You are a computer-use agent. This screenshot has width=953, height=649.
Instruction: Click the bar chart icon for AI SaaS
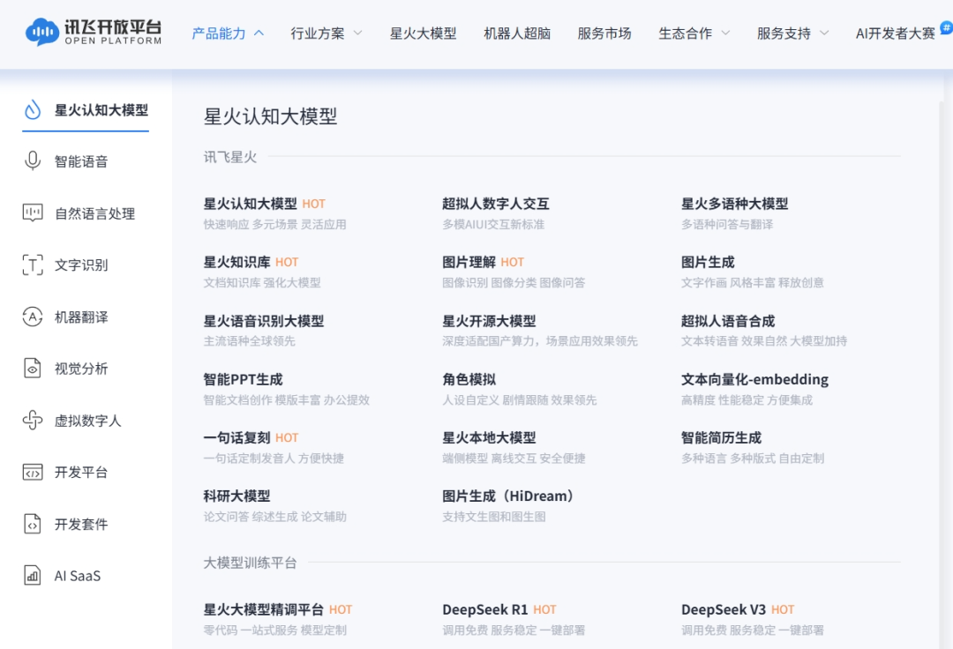pyautogui.click(x=33, y=576)
